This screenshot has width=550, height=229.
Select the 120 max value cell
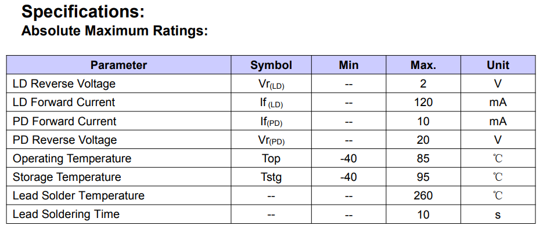pos(423,102)
